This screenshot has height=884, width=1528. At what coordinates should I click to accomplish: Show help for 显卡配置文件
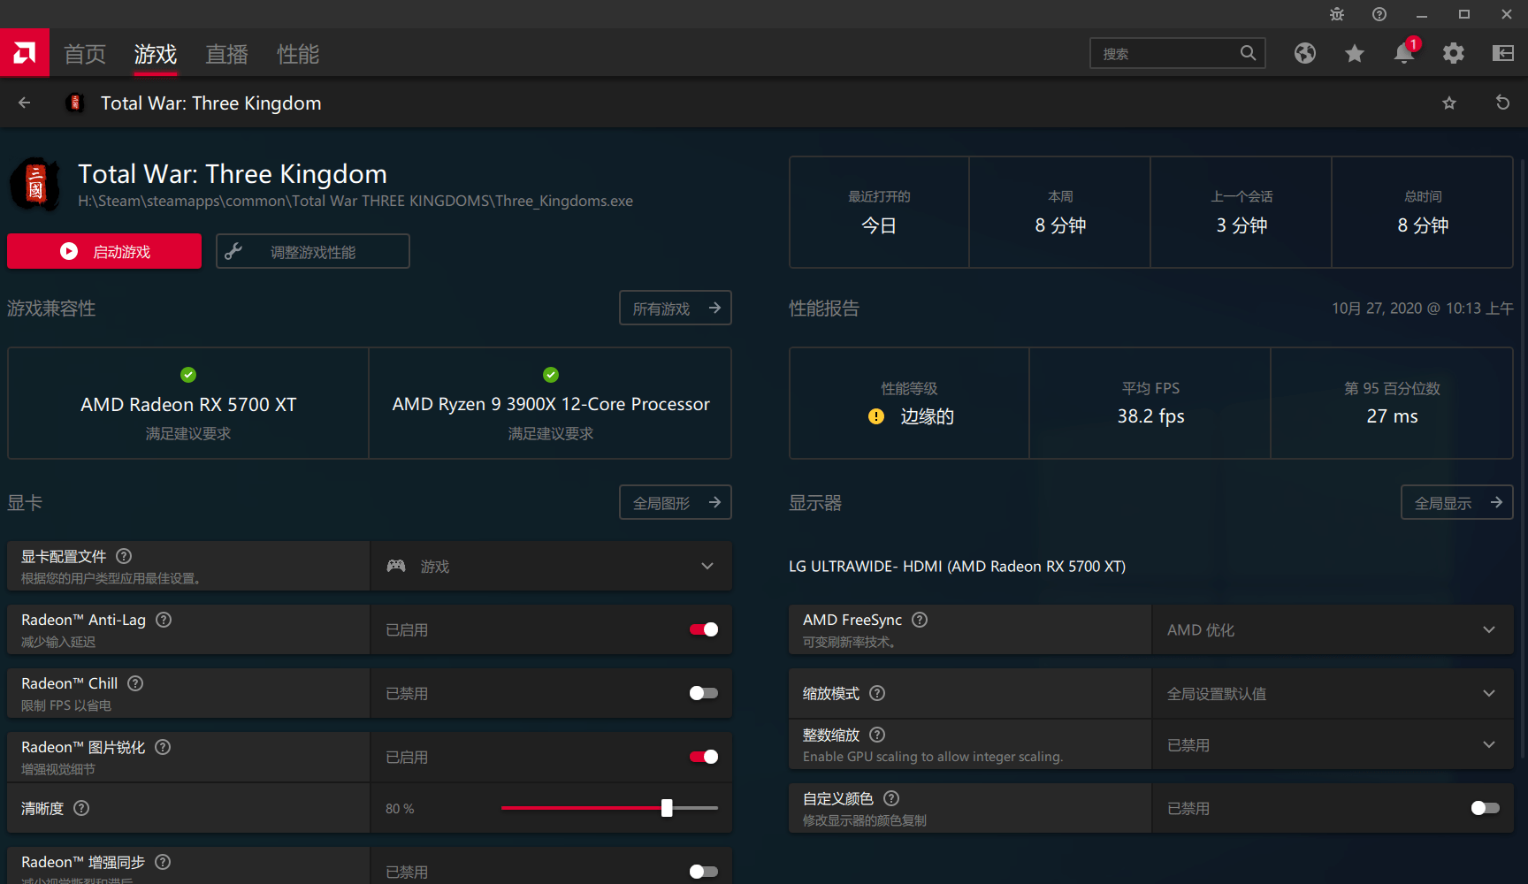[x=124, y=556]
